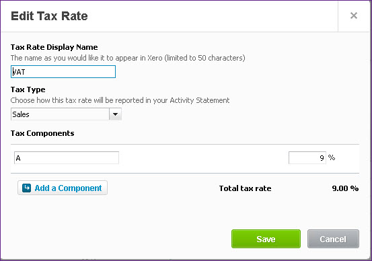Focus the Tax Rate Display Name field containing VAT

click(63, 72)
